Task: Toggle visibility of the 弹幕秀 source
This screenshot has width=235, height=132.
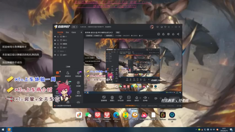Action: (55, 44)
